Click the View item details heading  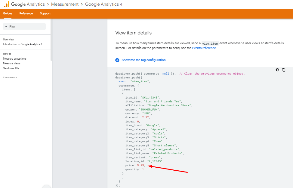click(134, 33)
